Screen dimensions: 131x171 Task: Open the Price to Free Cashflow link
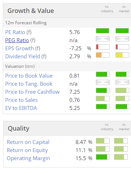(32, 92)
